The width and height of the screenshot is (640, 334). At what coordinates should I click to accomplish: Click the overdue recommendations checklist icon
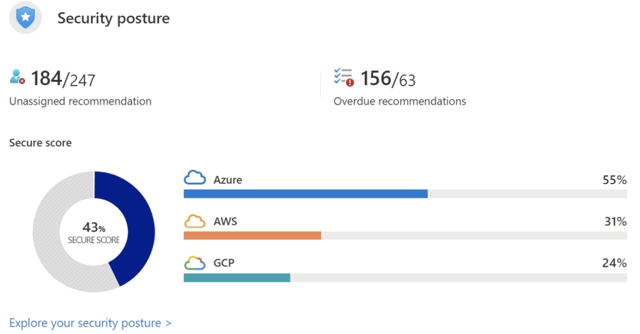click(x=343, y=77)
